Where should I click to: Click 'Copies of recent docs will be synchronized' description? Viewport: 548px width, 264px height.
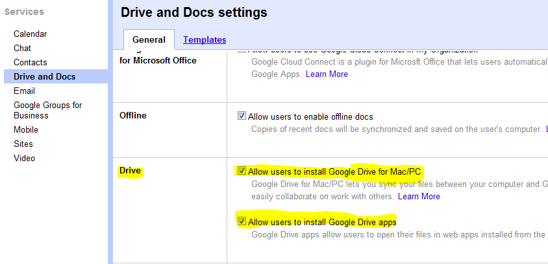click(x=397, y=129)
